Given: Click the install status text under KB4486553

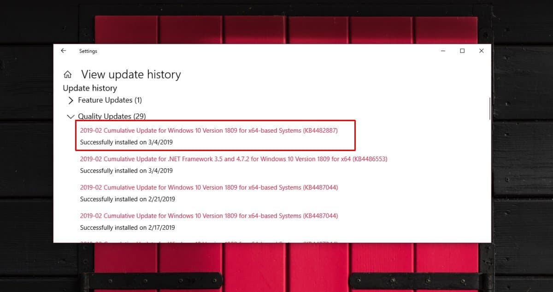Looking at the screenshot, I should (x=126, y=171).
